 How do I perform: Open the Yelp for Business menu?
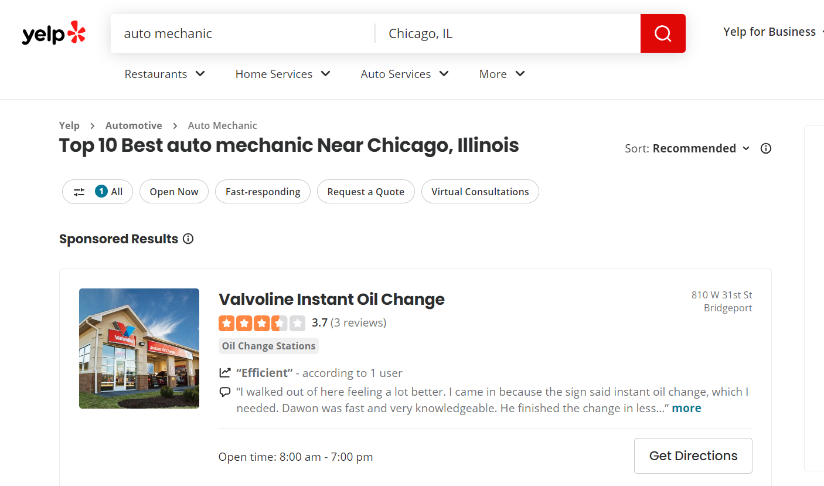[x=773, y=32]
